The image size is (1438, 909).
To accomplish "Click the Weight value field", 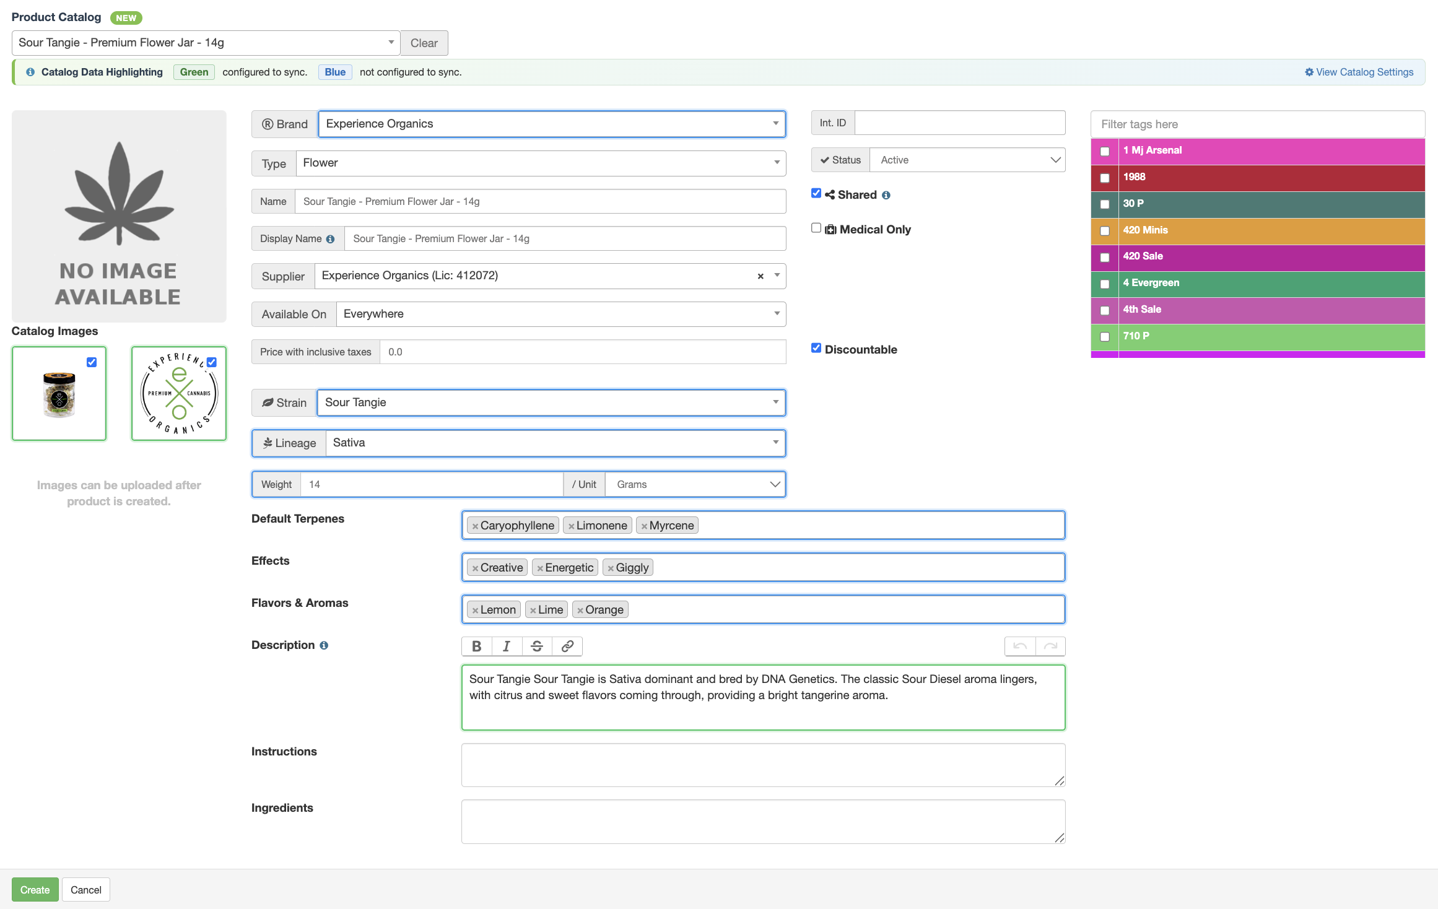I will 432,484.
